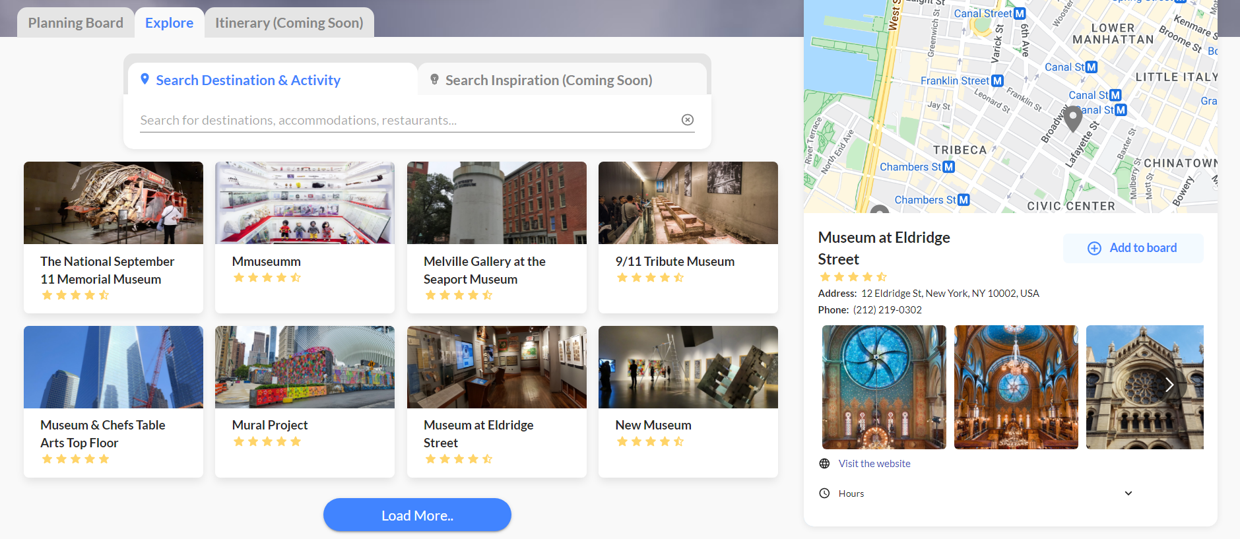Click the map location pin marker
The height and width of the screenshot is (539, 1240).
(1073, 119)
